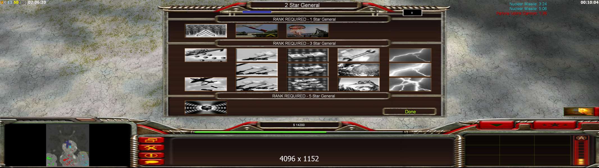Pick the 5 Star concentric rings power
The height and width of the screenshot is (168, 599).
tap(206, 108)
